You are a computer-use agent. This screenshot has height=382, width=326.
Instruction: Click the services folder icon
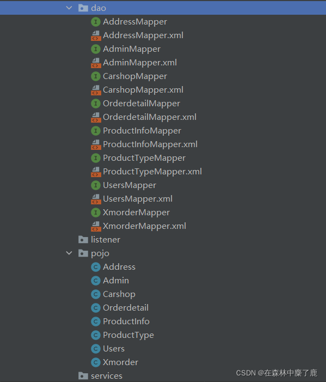[x=83, y=375]
